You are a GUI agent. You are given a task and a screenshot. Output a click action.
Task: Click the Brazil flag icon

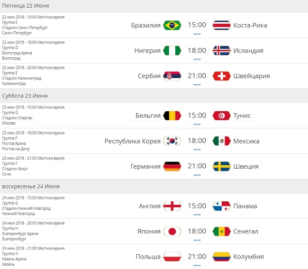172,25
